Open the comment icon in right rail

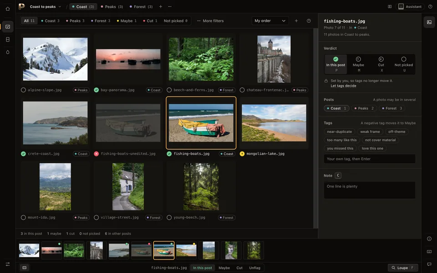pos(429,264)
